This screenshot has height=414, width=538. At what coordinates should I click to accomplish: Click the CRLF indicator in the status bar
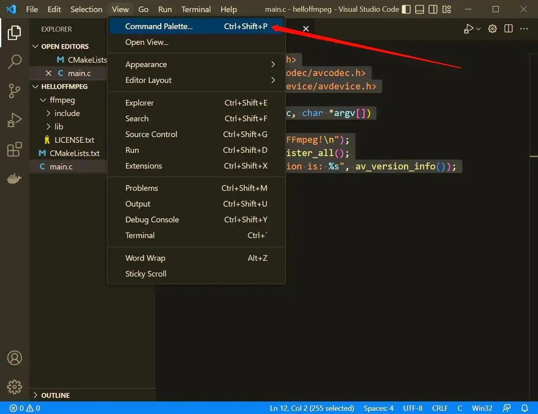click(440, 408)
